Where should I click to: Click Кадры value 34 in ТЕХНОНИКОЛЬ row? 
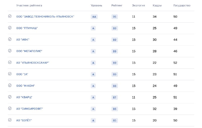point(155,17)
